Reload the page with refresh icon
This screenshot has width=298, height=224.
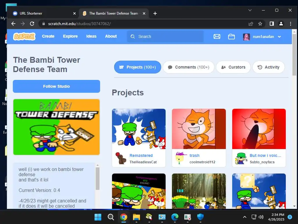(32, 24)
